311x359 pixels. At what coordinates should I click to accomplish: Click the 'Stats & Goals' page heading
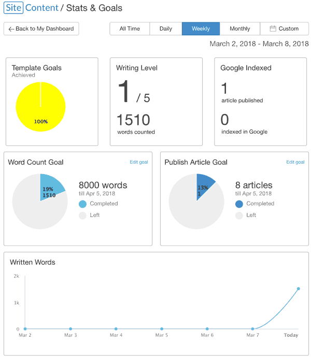tap(94, 8)
